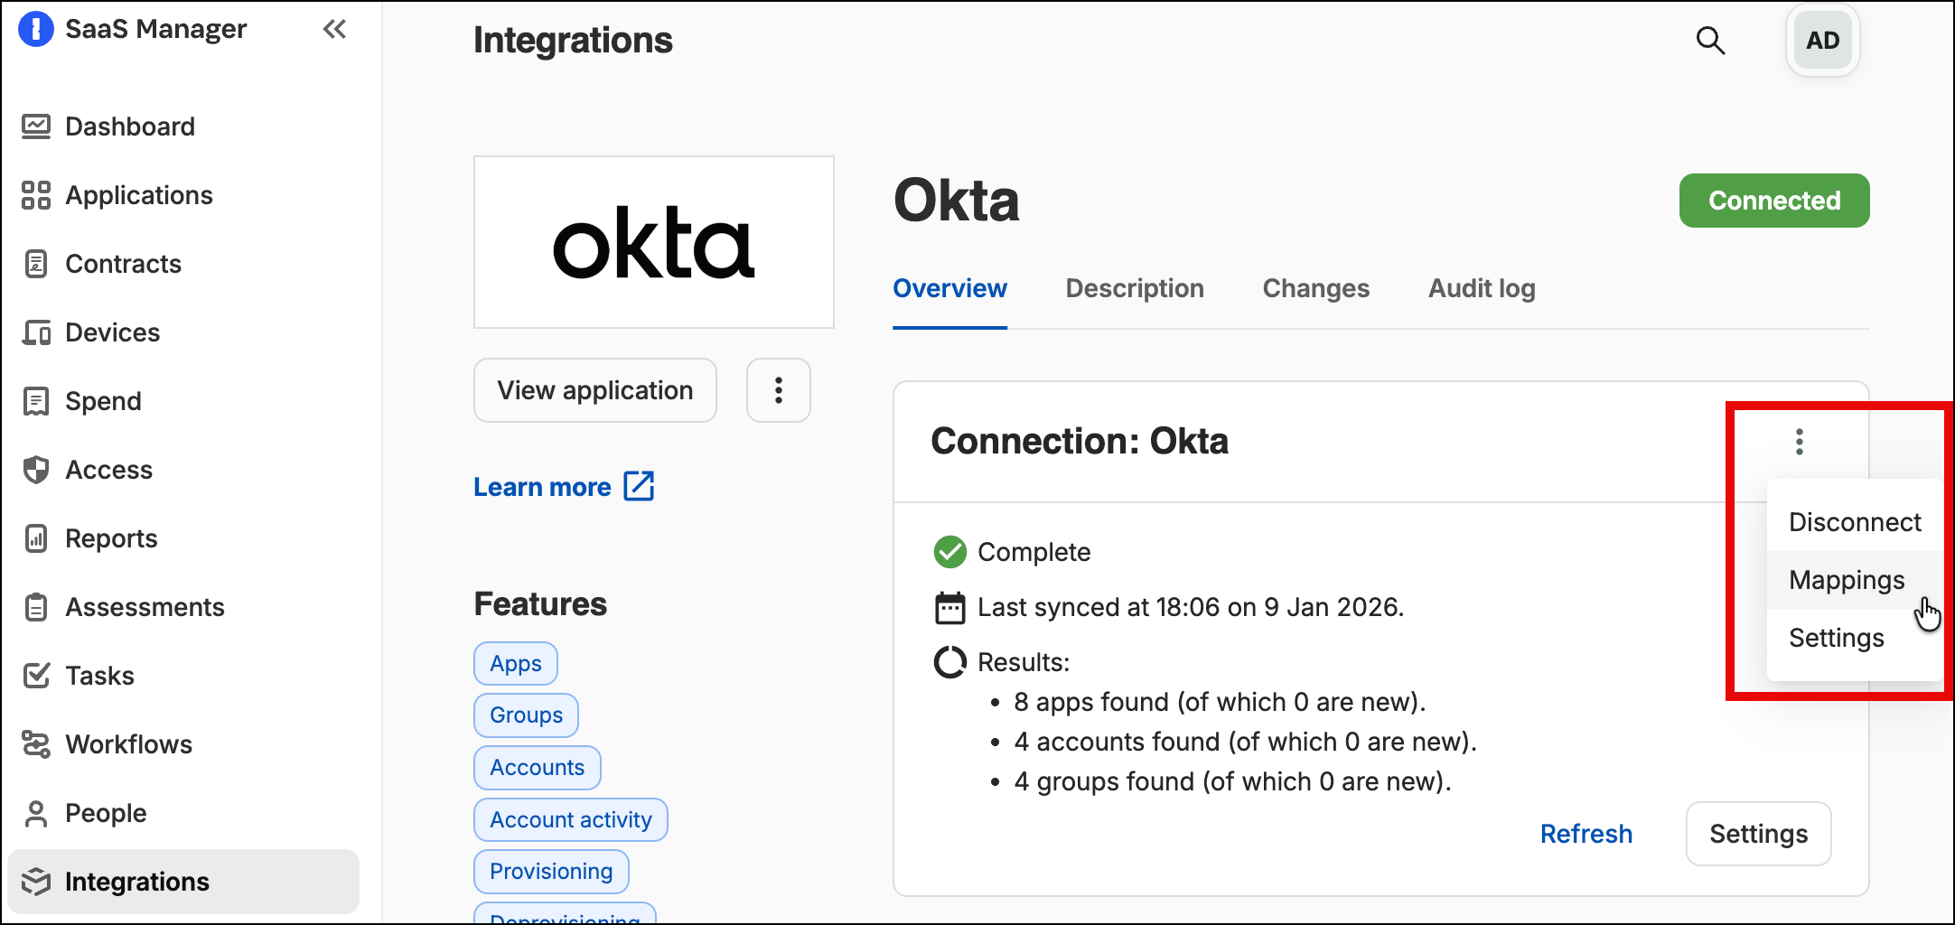The width and height of the screenshot is (1955, 925).
Task: Click the Account activity feature tag
Action: point(571,820)
